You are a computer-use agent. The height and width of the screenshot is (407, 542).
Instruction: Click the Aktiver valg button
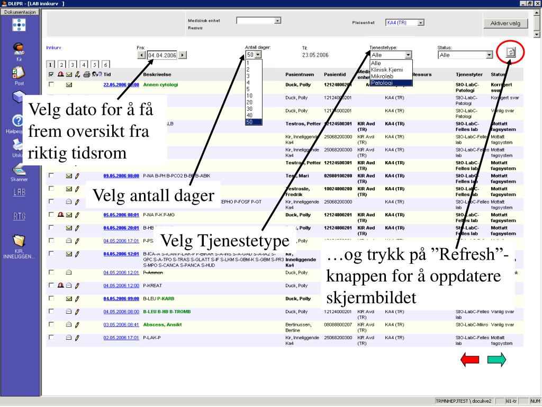505,23
